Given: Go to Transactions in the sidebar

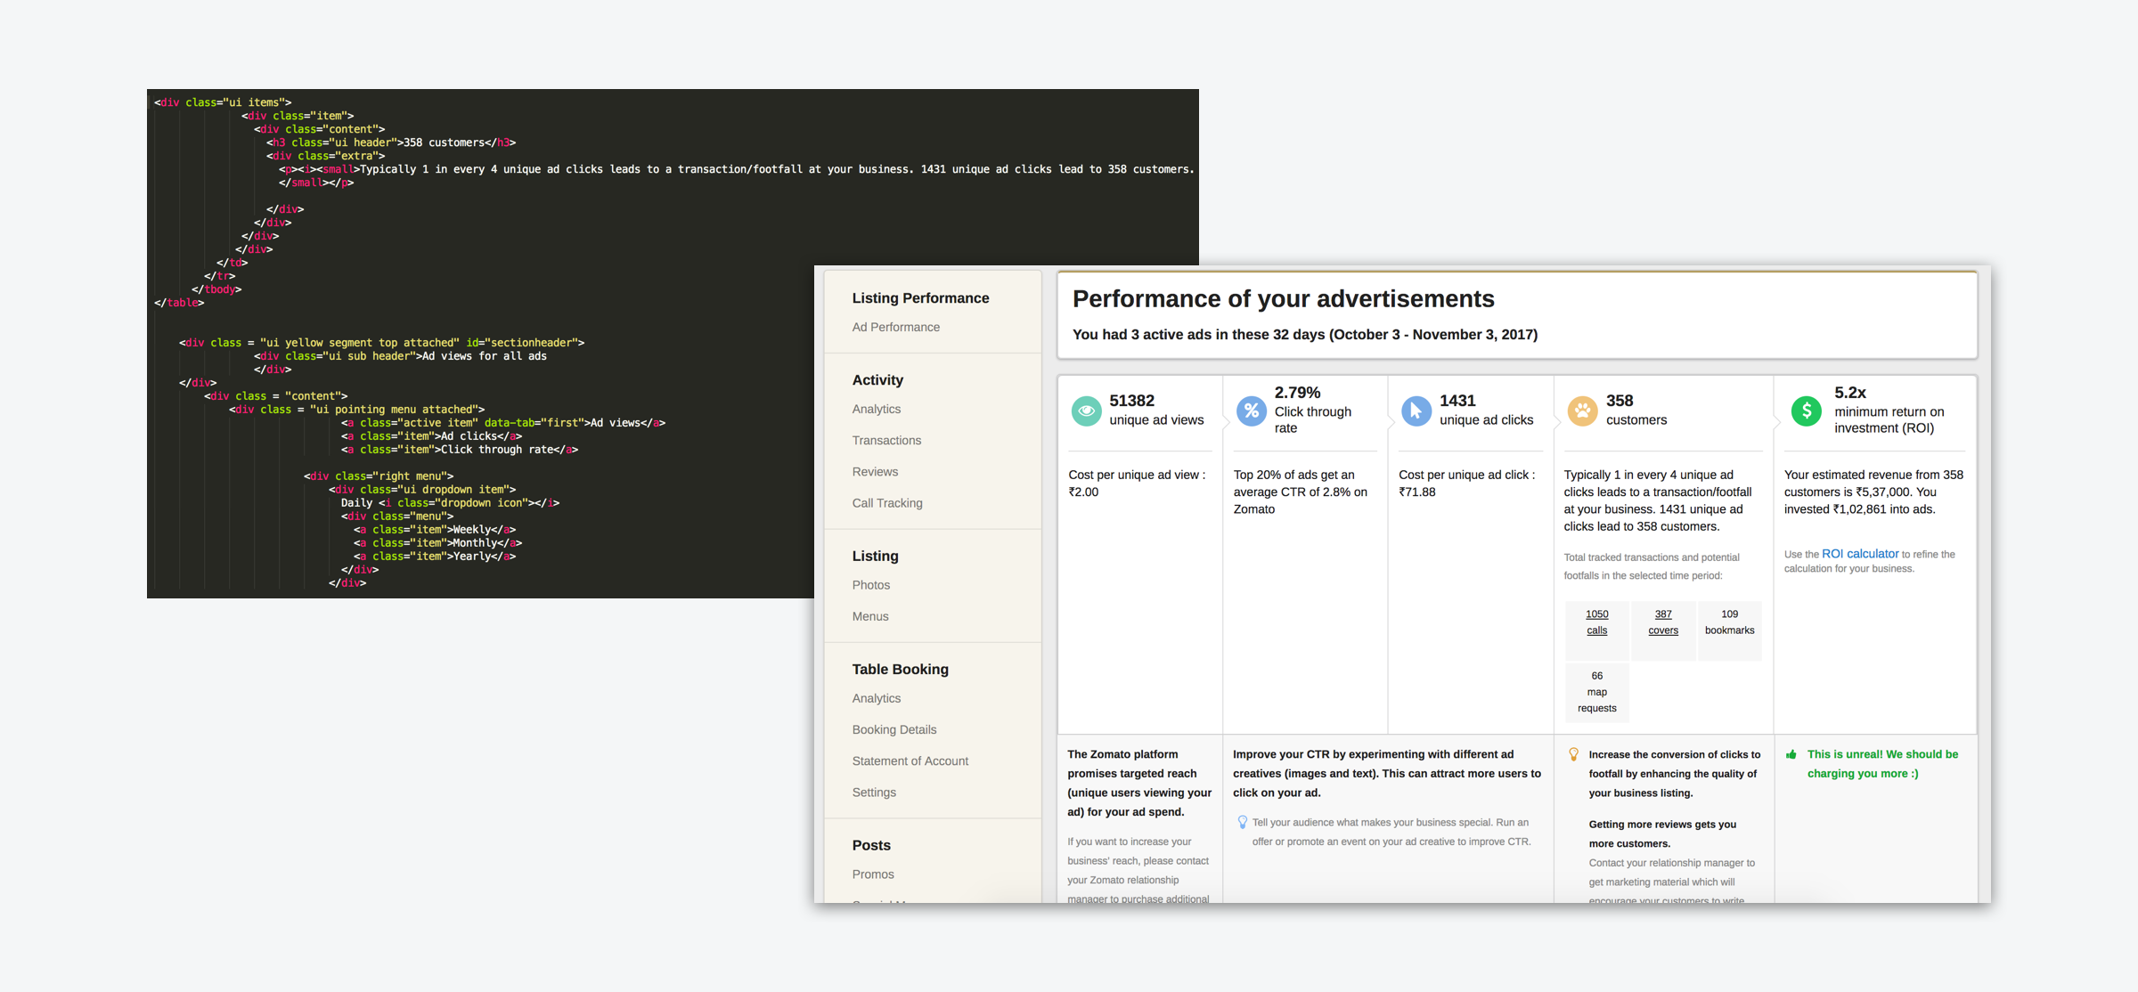Looking at the screenshot, I should click(x=886, y=440).
